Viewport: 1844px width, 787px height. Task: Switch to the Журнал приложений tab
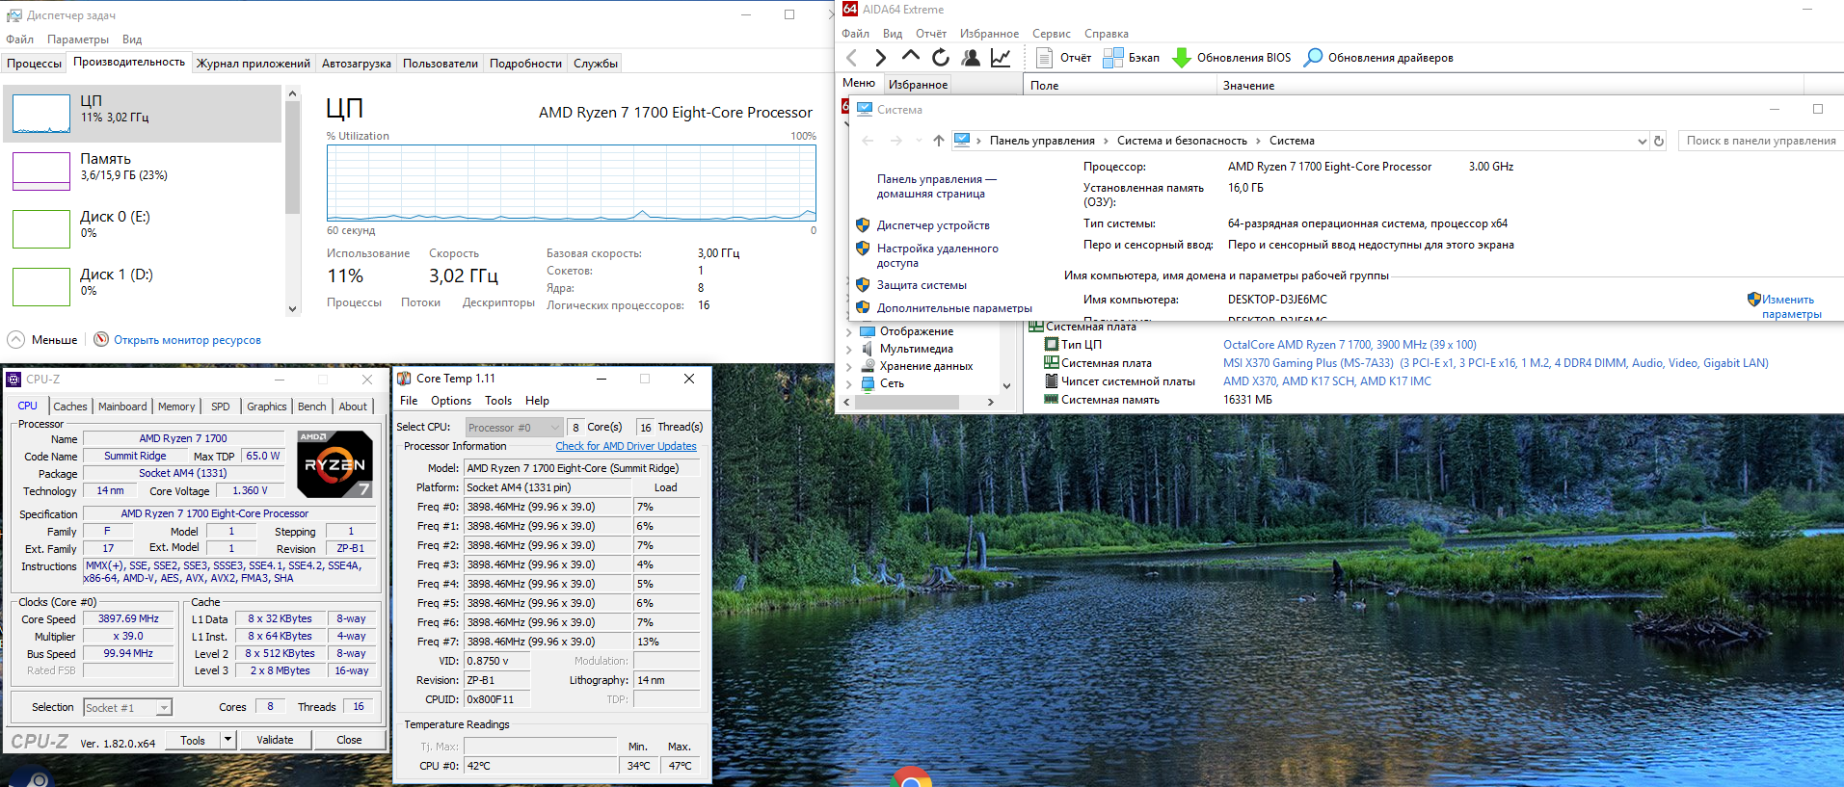(254, 64)
